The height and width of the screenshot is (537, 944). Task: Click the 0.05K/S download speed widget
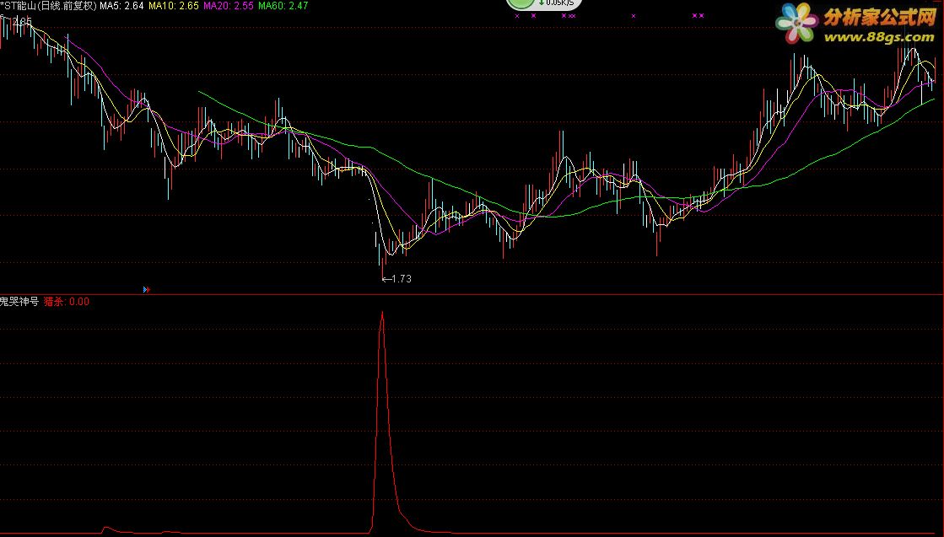pyautogui.click(x=544, y=3)
